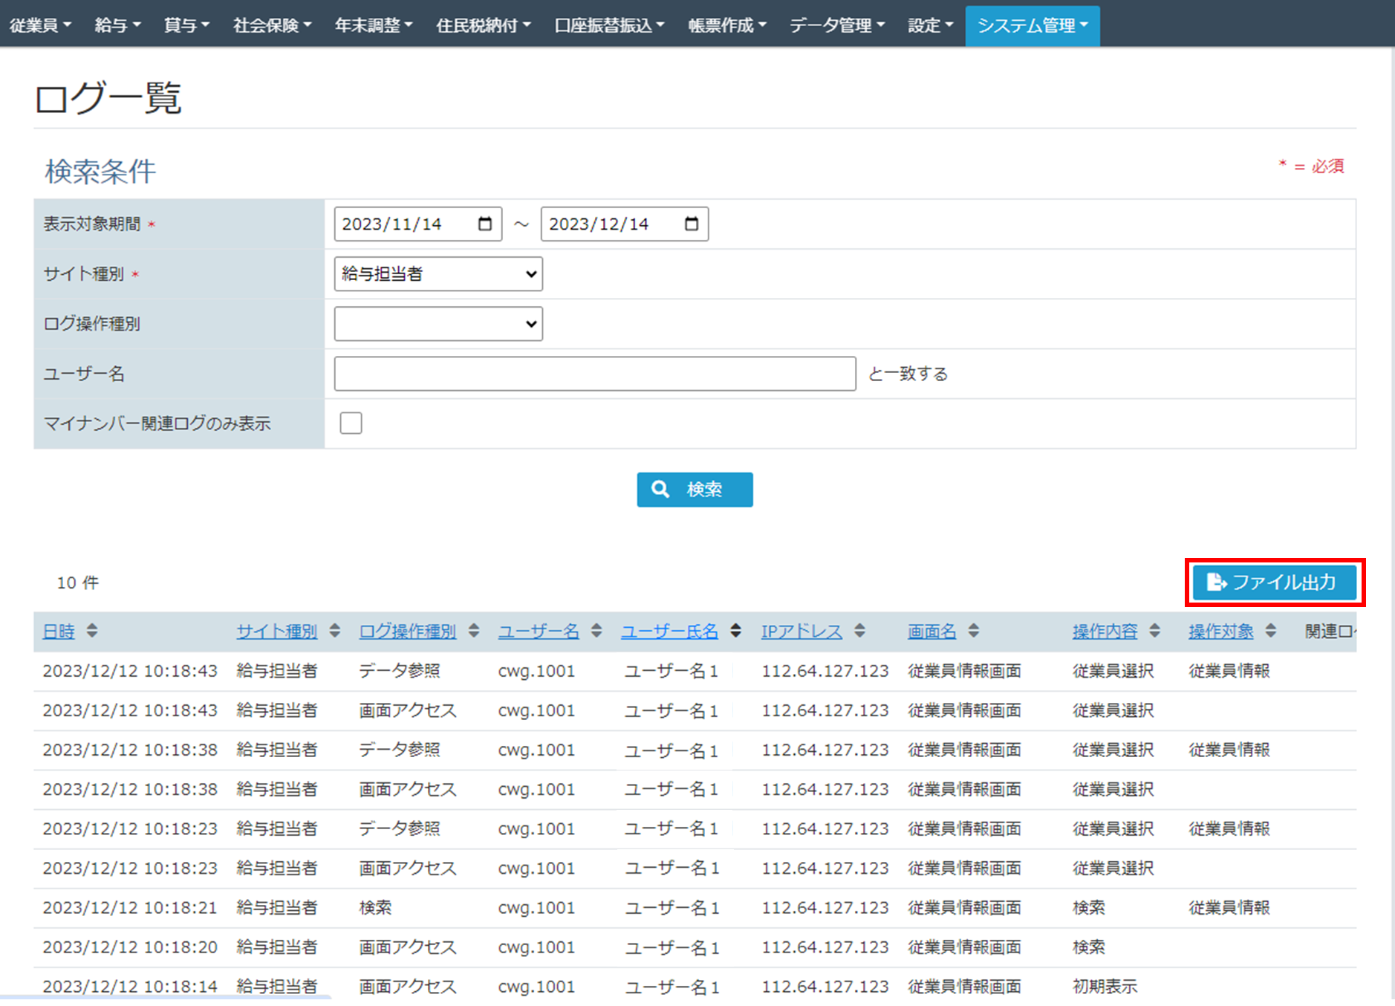Sort by the サイト種別 column link
1395x1006 pixels.
coord(277,632)
